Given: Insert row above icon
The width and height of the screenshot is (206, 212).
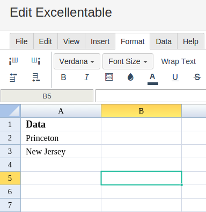Looking at the screenshot, I should [x=13, y=77].
